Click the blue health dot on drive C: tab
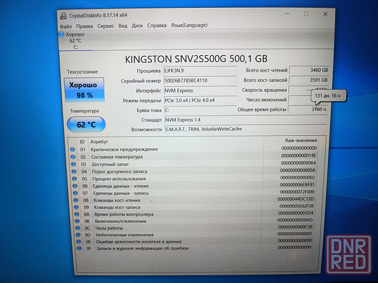Screen dimensions: 378x283 (x=61, y=35)
